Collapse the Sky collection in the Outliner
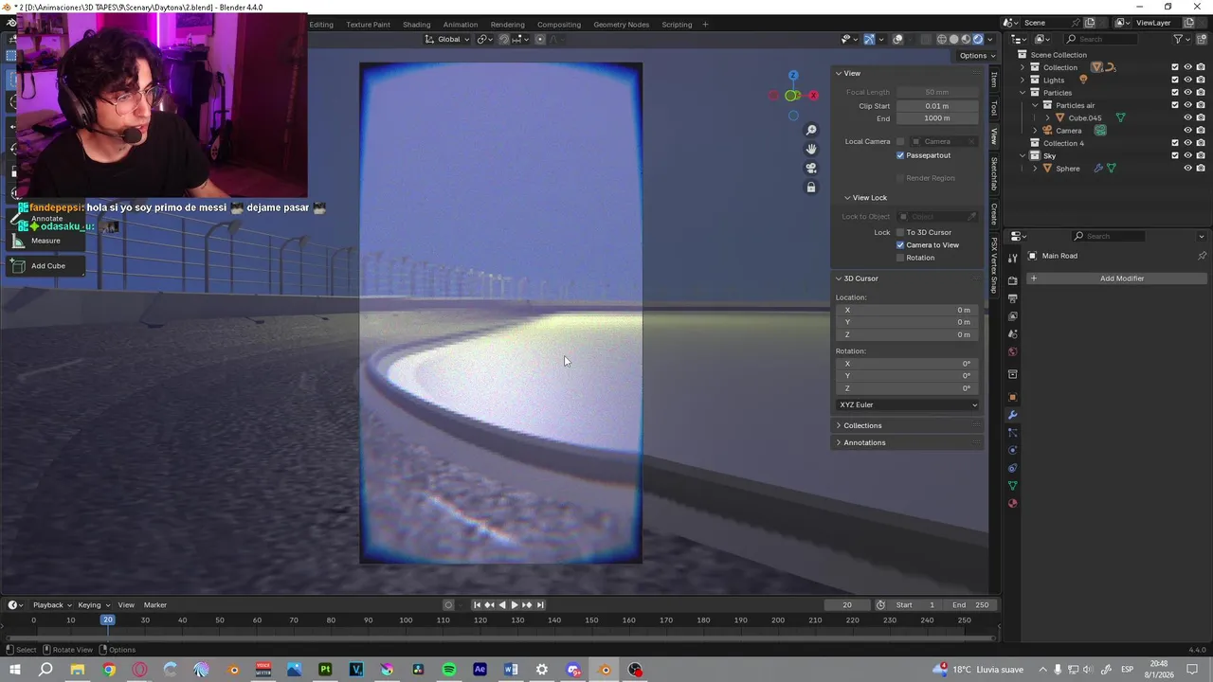The height and width of the screenshot is (682, 1213). pos(1023,156)
